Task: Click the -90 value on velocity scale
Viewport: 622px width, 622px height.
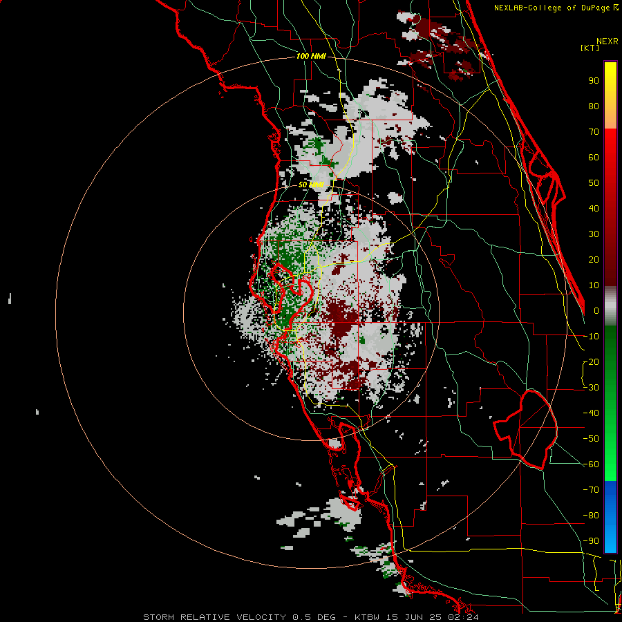Action: (x=591, y=541)
